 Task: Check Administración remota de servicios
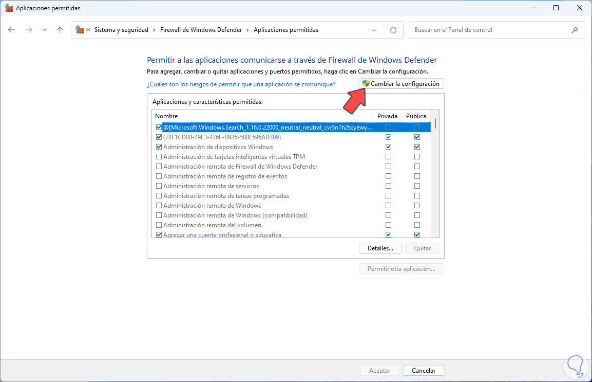159,186
